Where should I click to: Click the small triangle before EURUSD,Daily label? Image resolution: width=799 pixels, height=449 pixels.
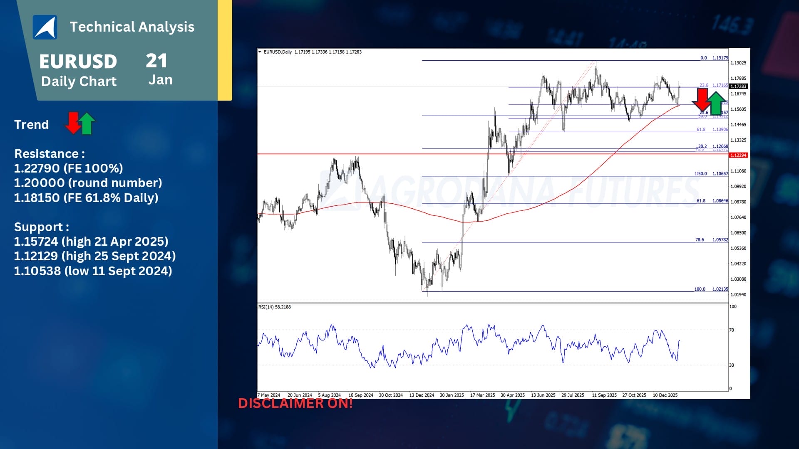[260, 52]
